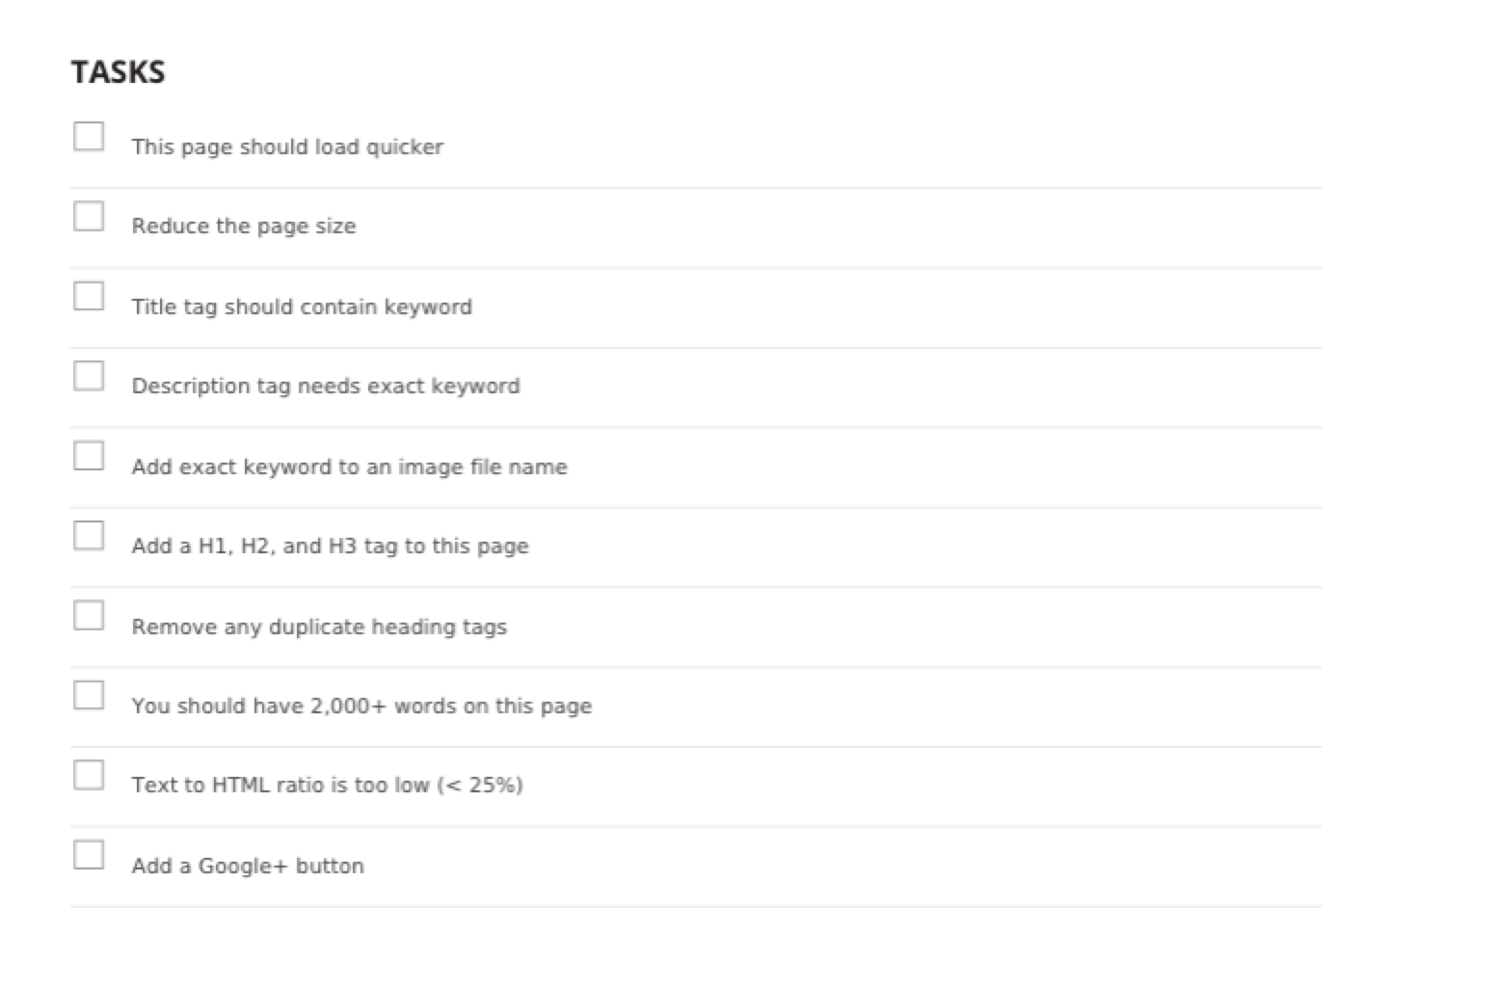The image size is (1496, 987).
Task: Check 'Description tag needs exact keyword' box
Action: [x=89, y=376]
